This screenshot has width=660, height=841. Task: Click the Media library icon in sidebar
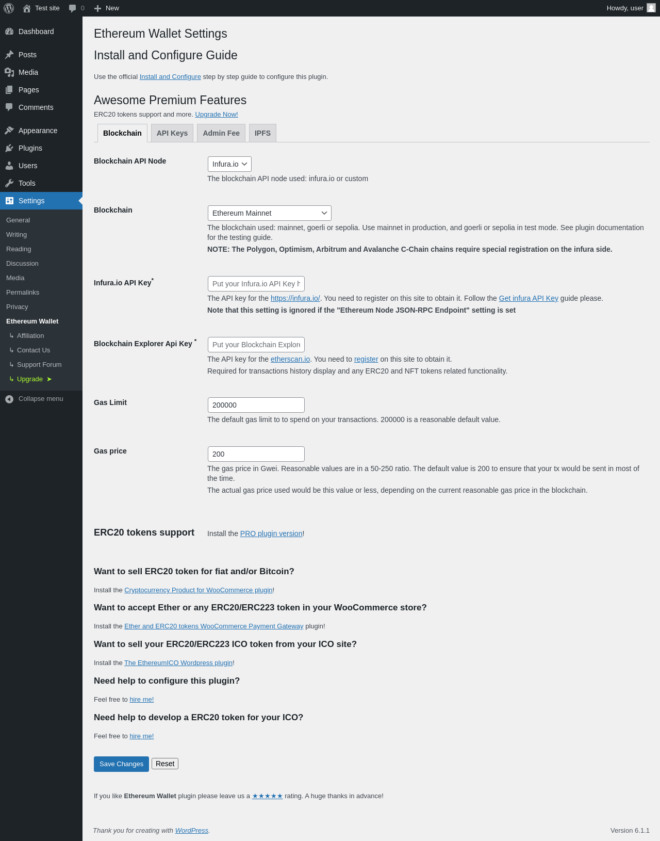pyautogui.click(x=9, y=72)
